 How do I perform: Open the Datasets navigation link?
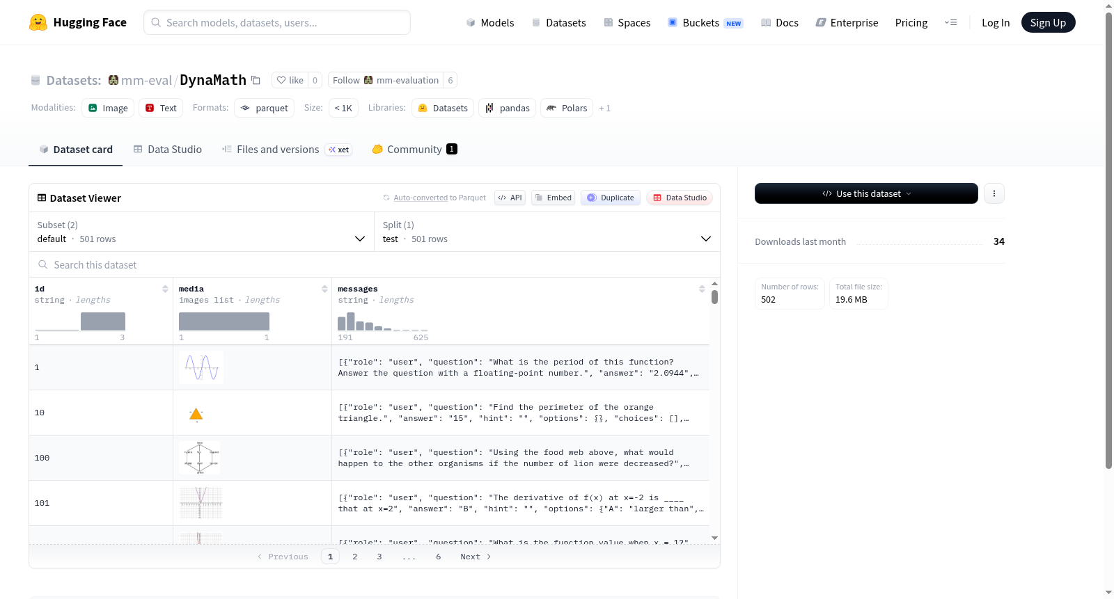click(558, 22)
